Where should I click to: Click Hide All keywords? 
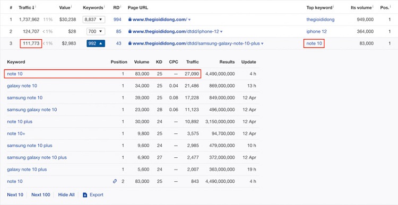click(x=66, y=194)
